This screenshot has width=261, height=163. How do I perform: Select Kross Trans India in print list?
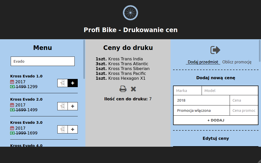pyautogui.click(x=119, y=59)
